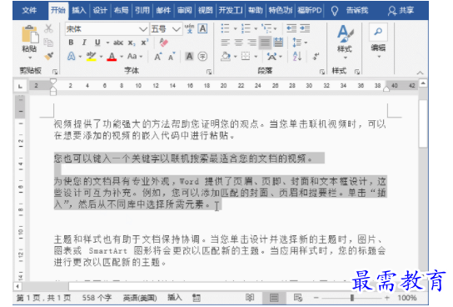The height and width of the screenshot is (307, 453).
Task: Toggle Bold formatting
Action: point(71,43)
